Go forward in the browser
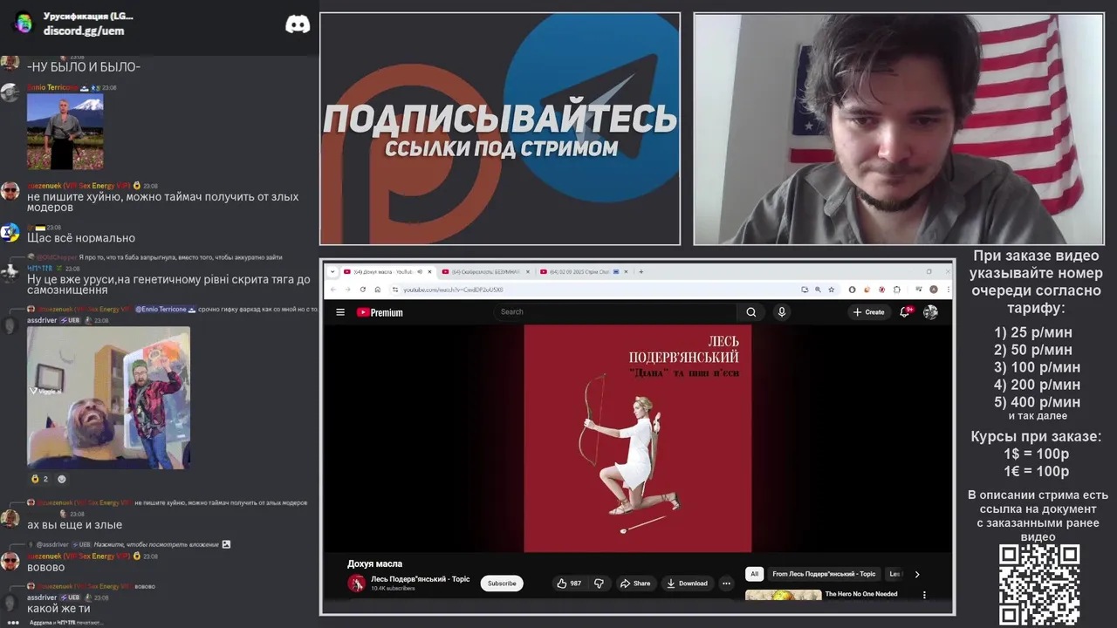The width and height of the screenshot is (1117, 628). (347, 290)
